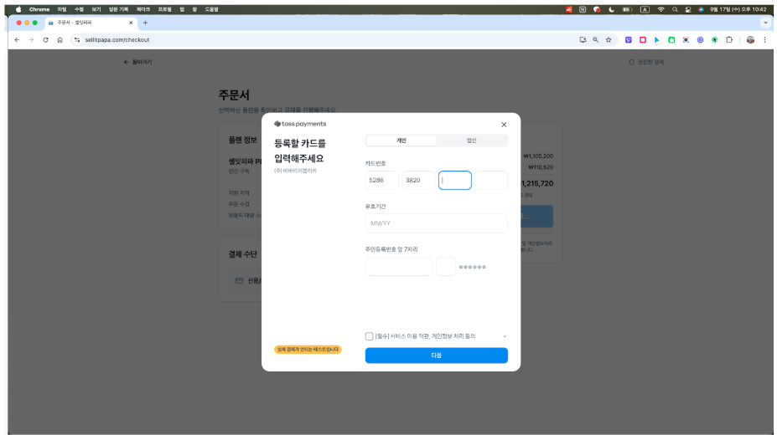
Task: Open the Chrome menu in menu bar
Action: coord(39,9)
